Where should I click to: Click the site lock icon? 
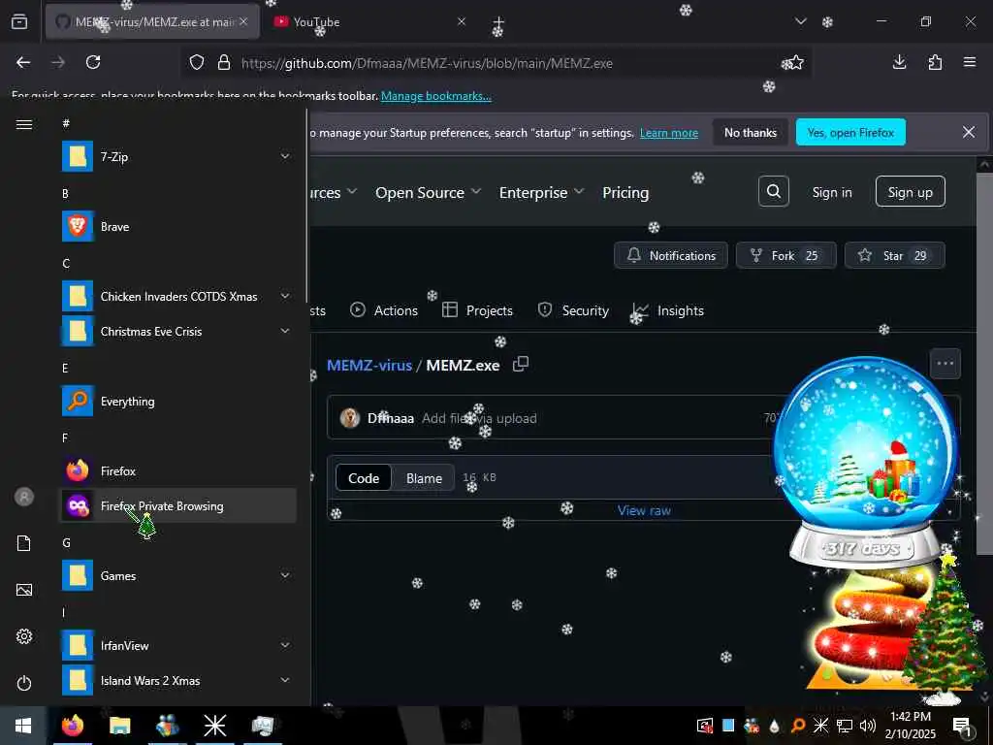coord(224,63)
